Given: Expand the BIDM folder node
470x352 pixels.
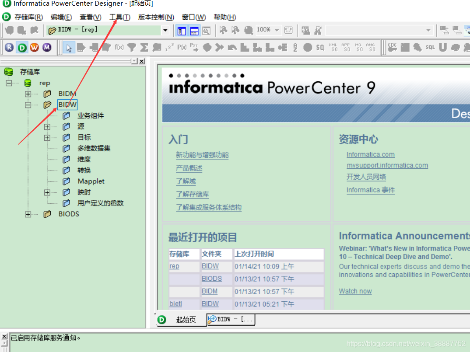Looking at the screenshot, I should [28, 94].
